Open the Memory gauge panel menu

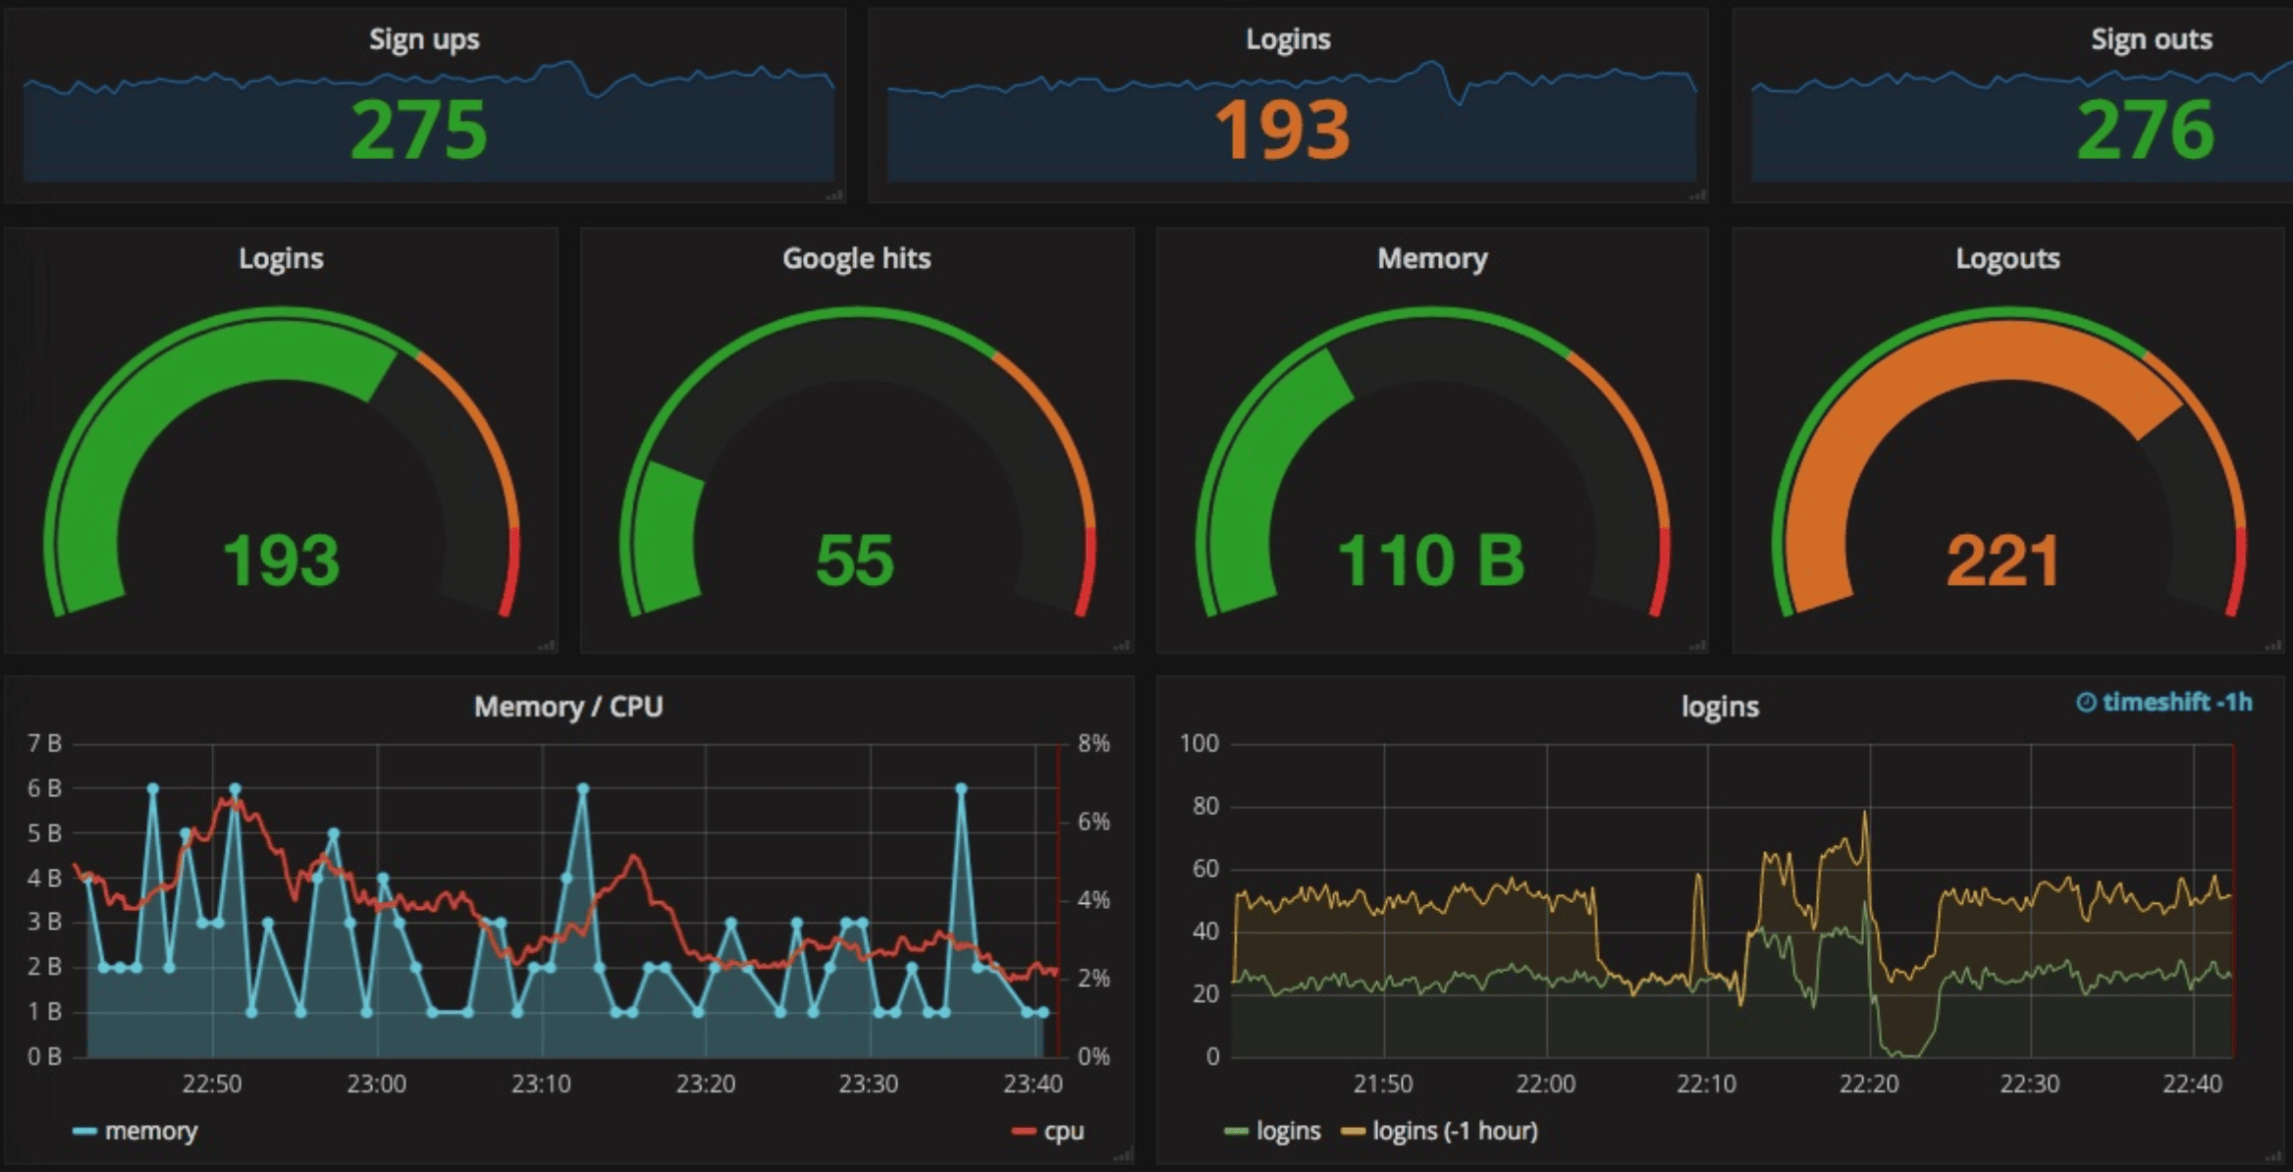[x=1432, y=258]
